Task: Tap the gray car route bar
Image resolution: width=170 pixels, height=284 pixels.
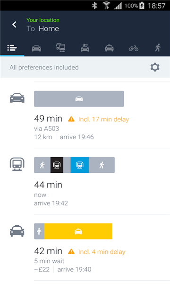Action: click(x=79, y=99)
